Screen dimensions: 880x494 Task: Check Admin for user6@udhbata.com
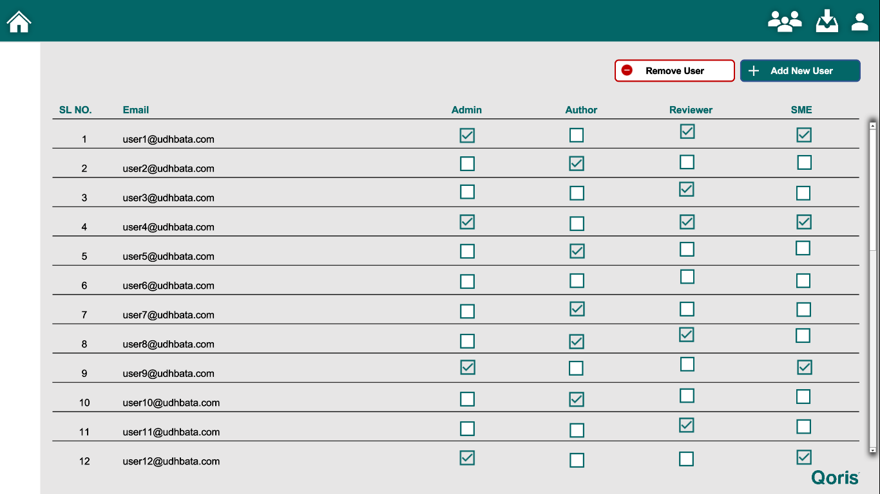point(467,281)
